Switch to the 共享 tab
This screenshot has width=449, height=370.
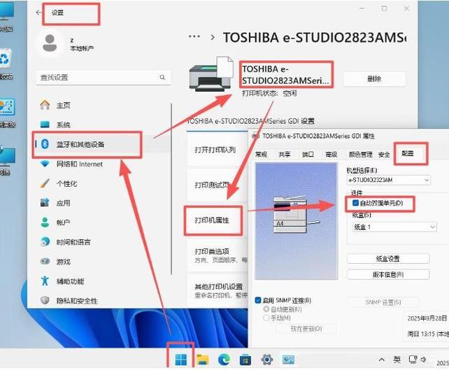285,155
